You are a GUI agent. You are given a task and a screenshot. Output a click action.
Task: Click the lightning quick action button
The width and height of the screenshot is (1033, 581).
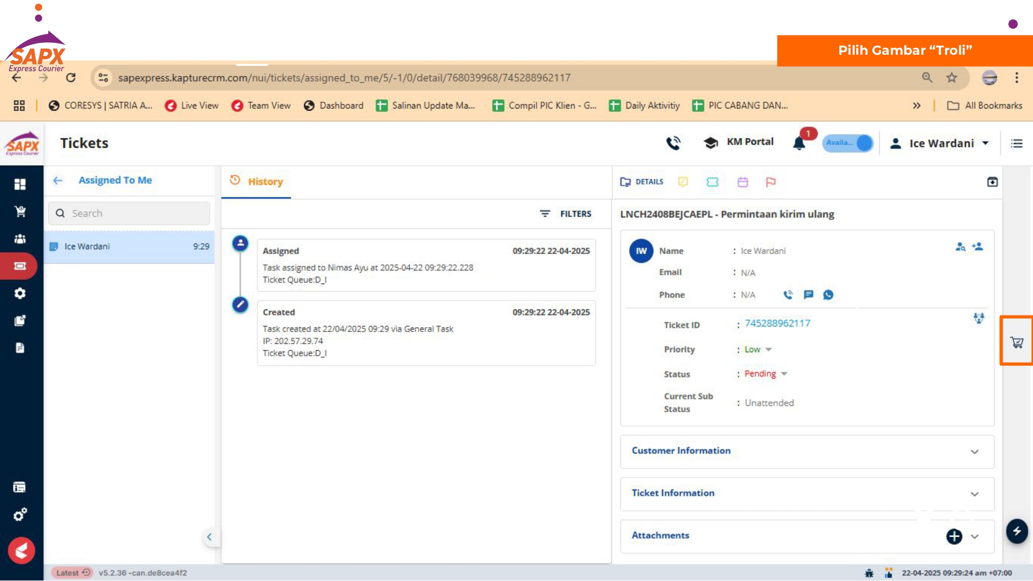click(1017, 531)
